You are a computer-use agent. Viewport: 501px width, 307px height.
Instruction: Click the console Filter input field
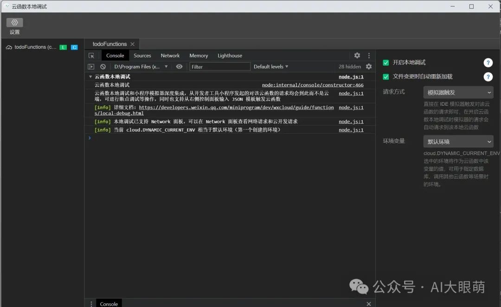[x=220, y=66]
